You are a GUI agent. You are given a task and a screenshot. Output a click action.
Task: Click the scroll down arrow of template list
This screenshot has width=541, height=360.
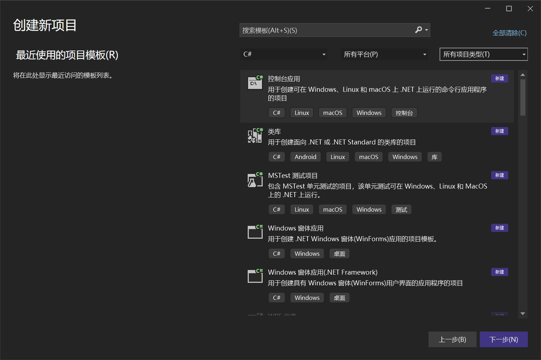[x=522, y=314]
